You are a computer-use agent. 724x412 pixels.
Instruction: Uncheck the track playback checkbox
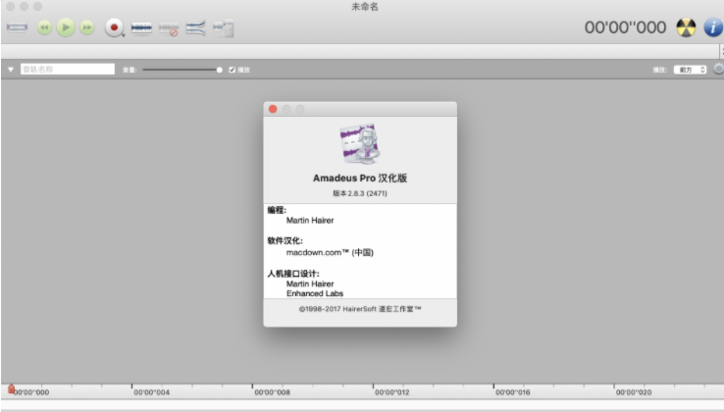click(x=233, y=70)
